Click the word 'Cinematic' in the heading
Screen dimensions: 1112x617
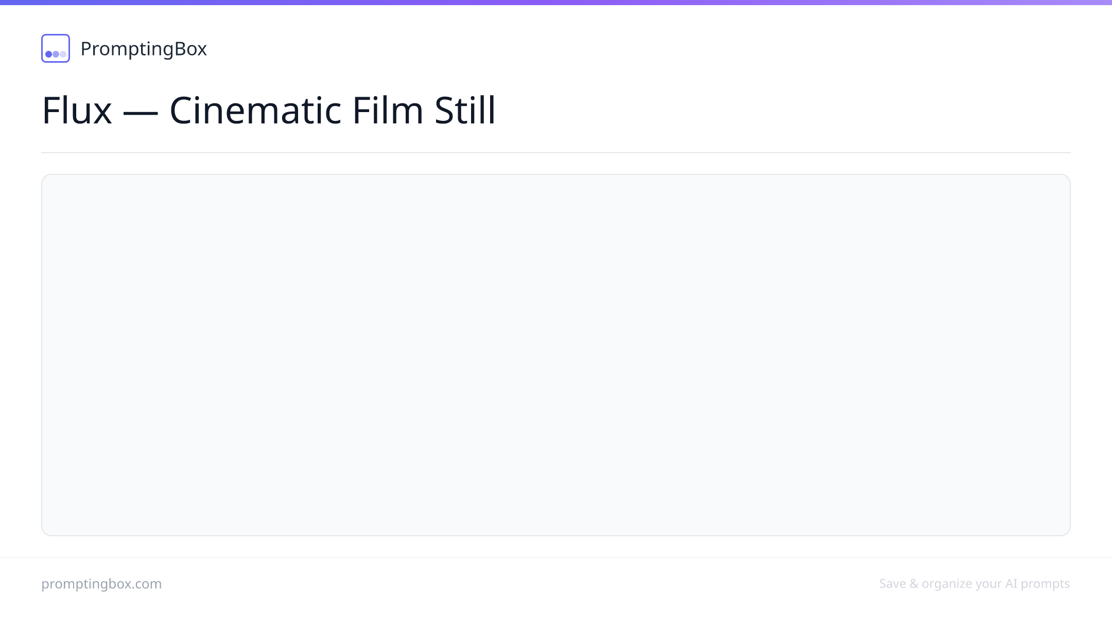(255, 110)
